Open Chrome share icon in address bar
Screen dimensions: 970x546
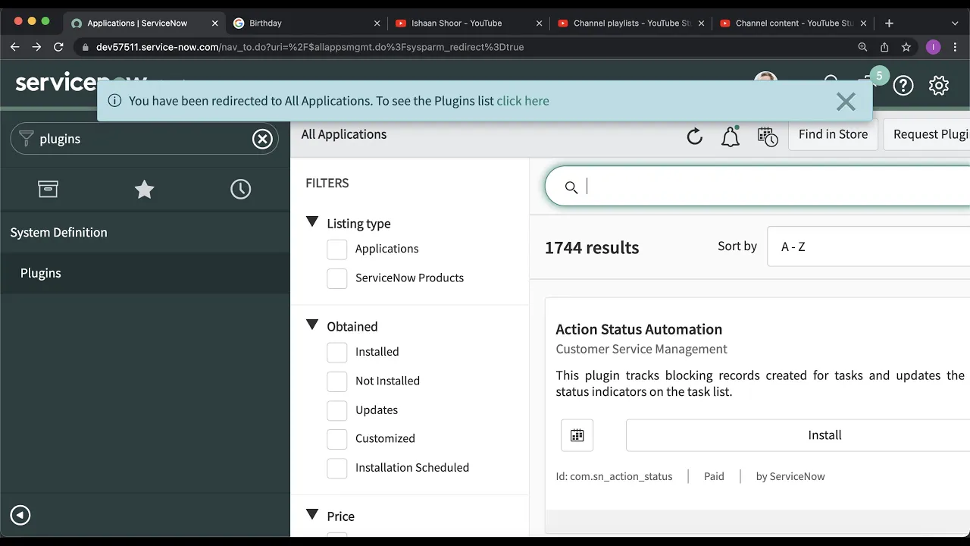[x=884, y=47]
